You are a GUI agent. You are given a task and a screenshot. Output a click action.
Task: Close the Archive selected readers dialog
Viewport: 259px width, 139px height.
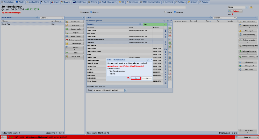pyautogui.click(x=151, y=60)
